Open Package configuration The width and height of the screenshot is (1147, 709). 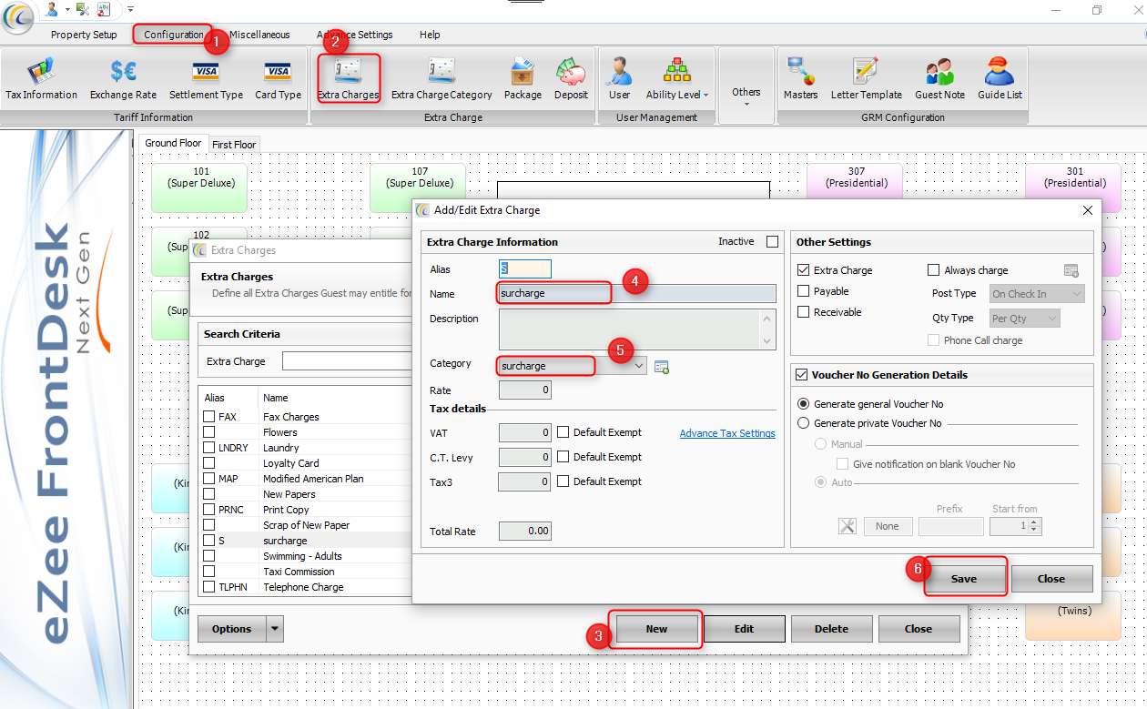(x=523, y=78)
